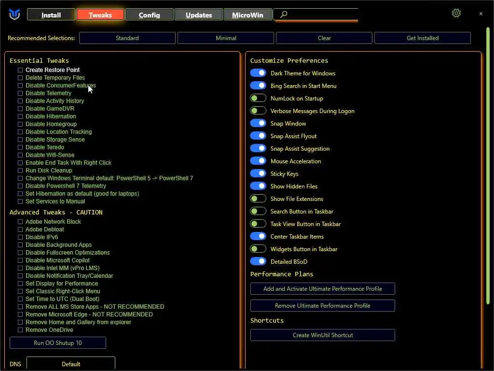
Task: Tick Remove Microsoft Edge checkbox
Action: click(20, 314)
